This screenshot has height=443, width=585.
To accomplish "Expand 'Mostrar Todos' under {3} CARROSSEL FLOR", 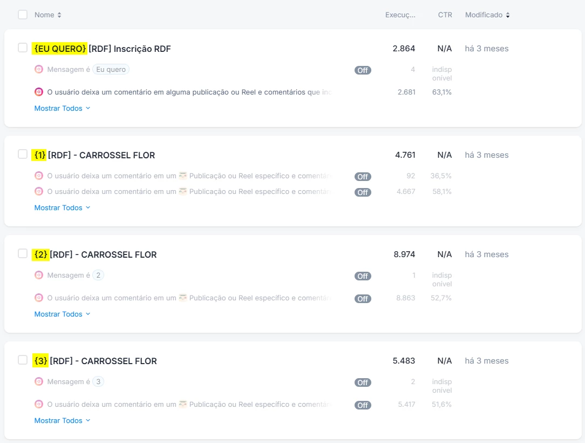I will click(x=62, y=420).
